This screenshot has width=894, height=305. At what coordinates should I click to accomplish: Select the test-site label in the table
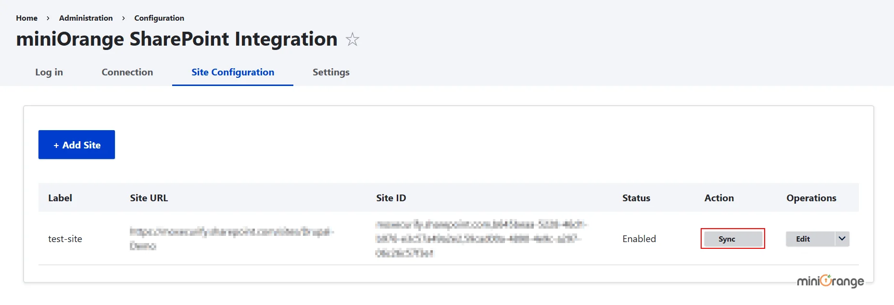pyautogui.click(x=65, y=239)
